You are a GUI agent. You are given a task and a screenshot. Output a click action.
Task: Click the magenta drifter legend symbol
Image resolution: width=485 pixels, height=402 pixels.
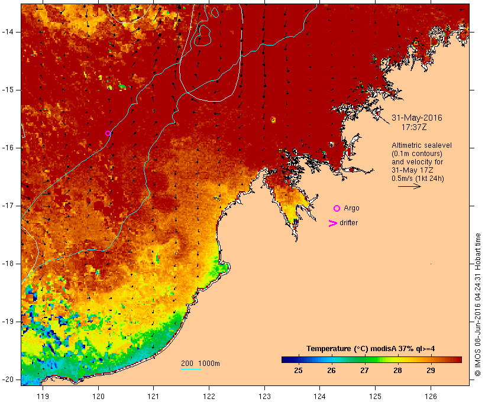pyautogui.click(x=332, y=223)
